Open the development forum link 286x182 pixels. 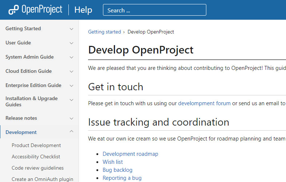point(204,103)
